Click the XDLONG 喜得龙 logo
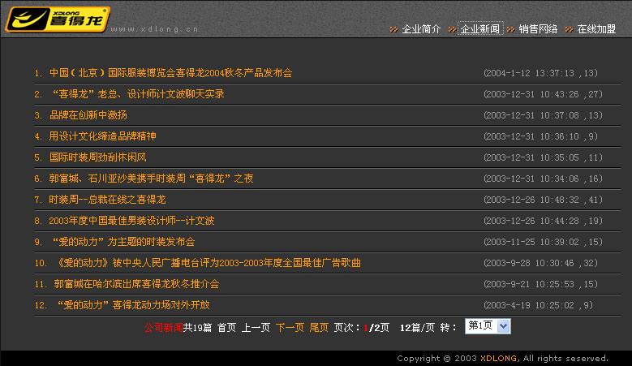This screenshot has width=632, height=366. point(58,18)
